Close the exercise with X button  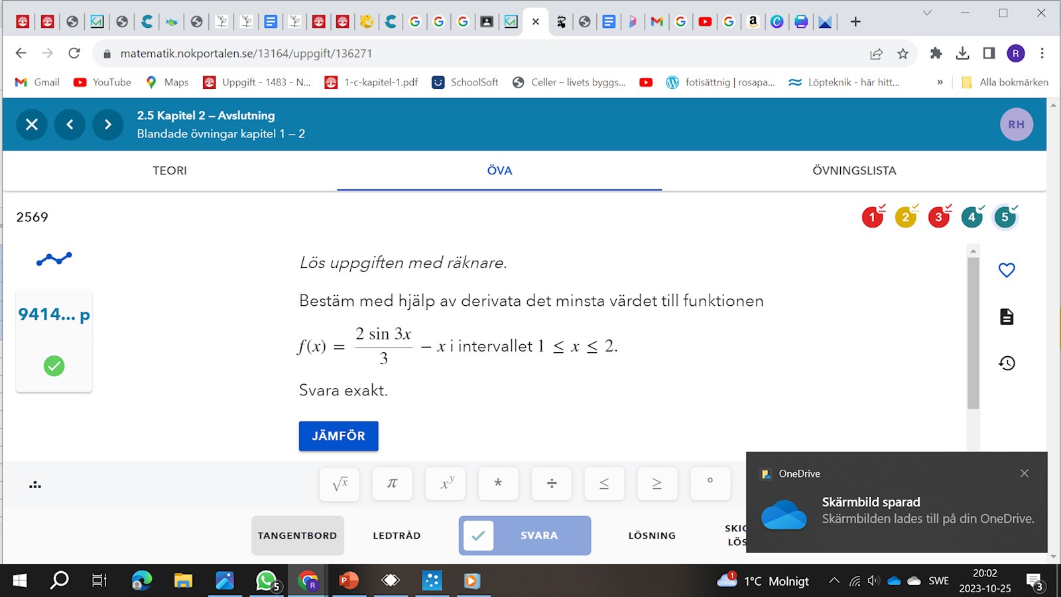click(31, 124)
